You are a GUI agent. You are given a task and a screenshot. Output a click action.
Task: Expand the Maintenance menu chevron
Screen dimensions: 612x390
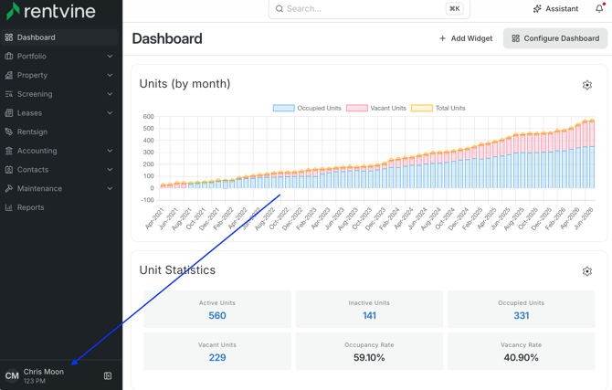(x=110, y=188)
